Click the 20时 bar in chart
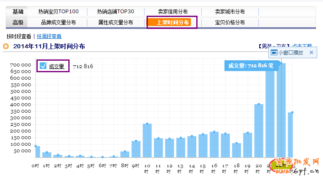This screenshot has width=323, height=180. (259, 130)
